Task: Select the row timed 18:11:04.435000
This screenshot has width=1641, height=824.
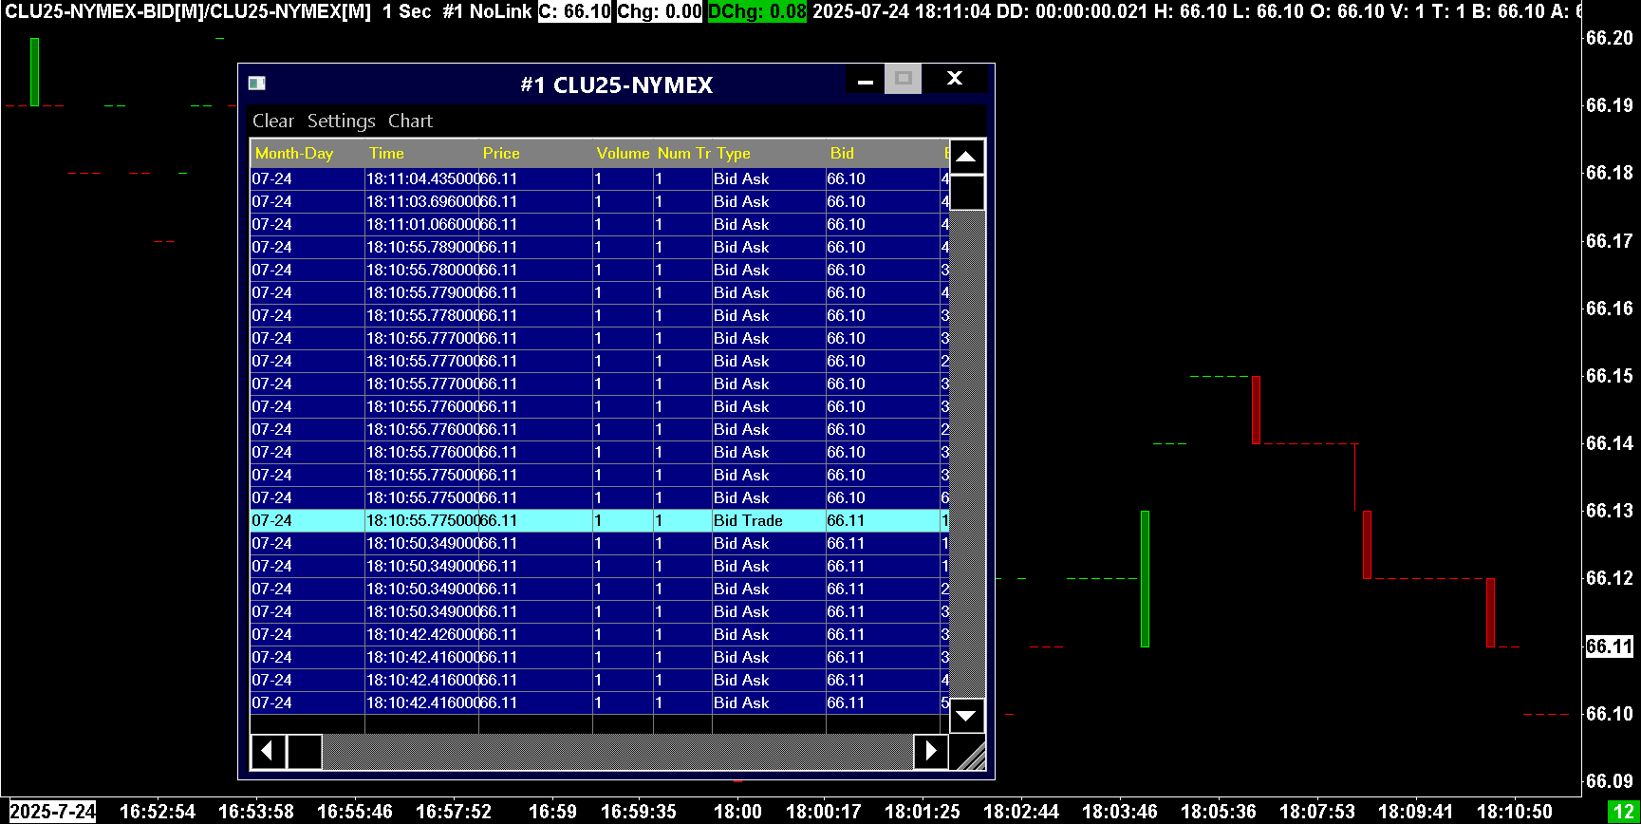Action: click(599, 178)
